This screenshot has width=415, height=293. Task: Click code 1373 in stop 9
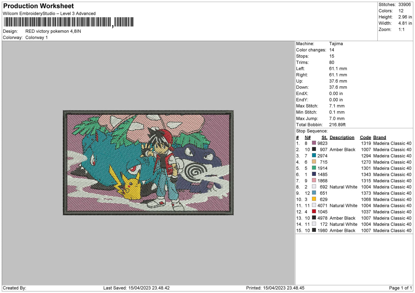[366, 193]
